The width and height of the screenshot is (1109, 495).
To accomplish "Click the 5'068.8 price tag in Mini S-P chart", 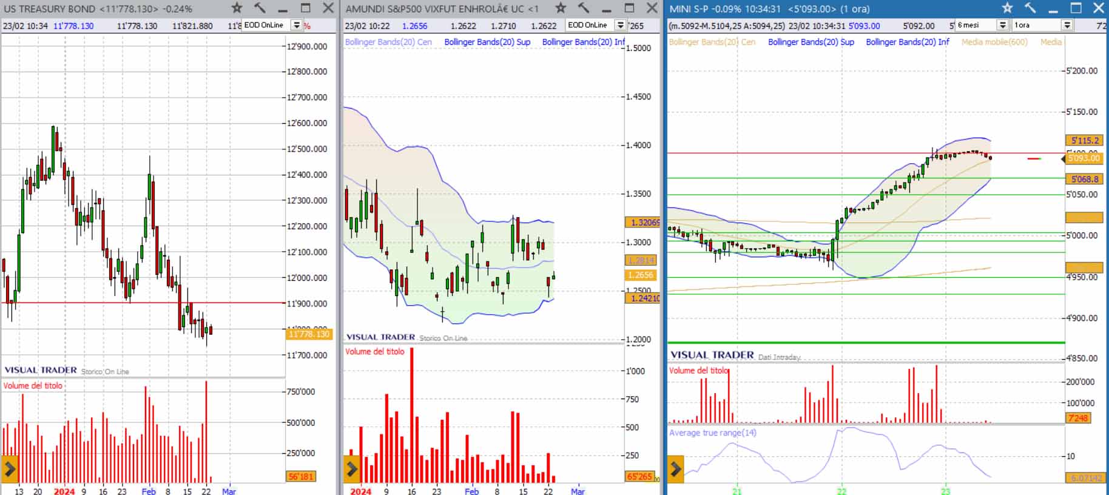I will pos(1084,179).
